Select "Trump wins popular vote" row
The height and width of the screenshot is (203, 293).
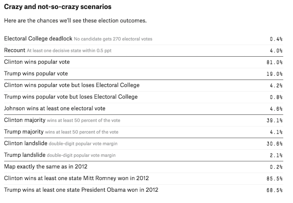point(36,74)
